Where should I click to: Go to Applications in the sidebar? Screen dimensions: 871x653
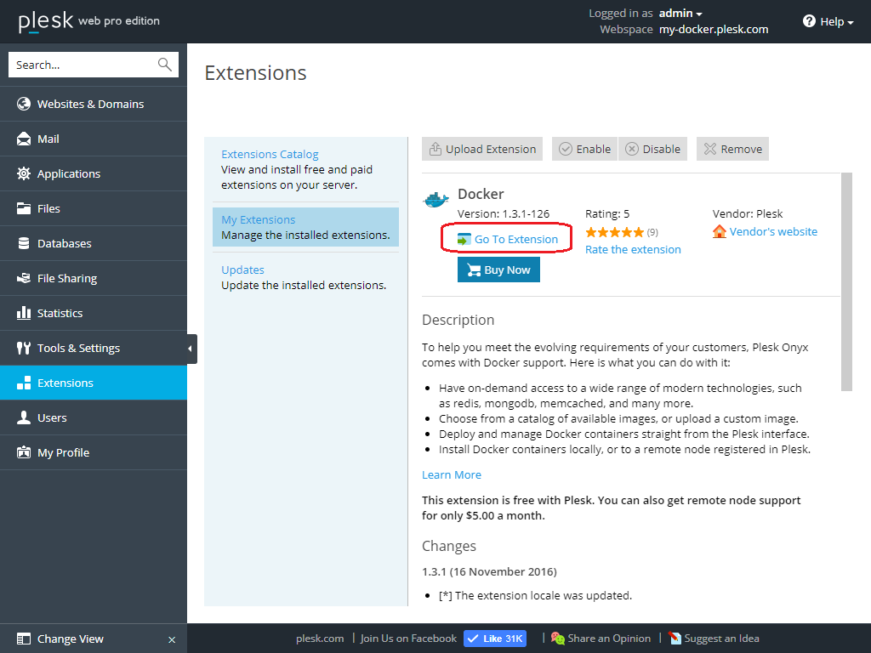coord(94,173)
